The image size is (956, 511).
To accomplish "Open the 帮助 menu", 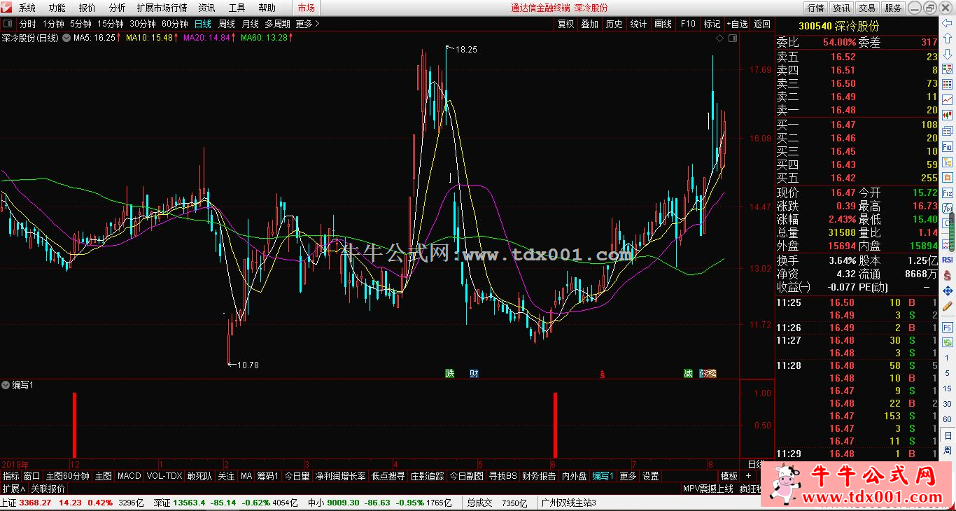I will point(267,8).
